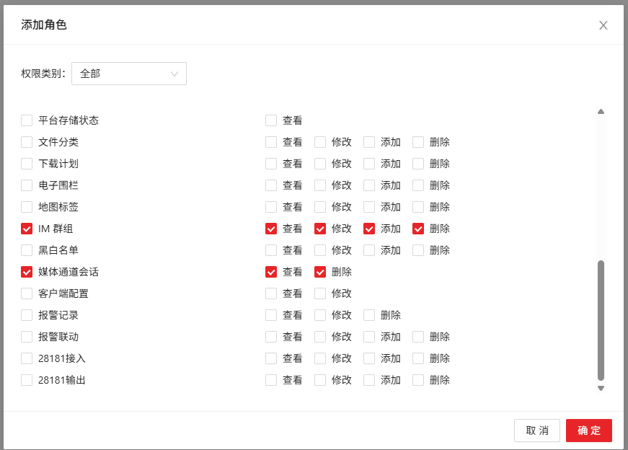Uncheck 删除 permission for IM 群组
This screenshot has height=450, width=628.
coord(418,229)
